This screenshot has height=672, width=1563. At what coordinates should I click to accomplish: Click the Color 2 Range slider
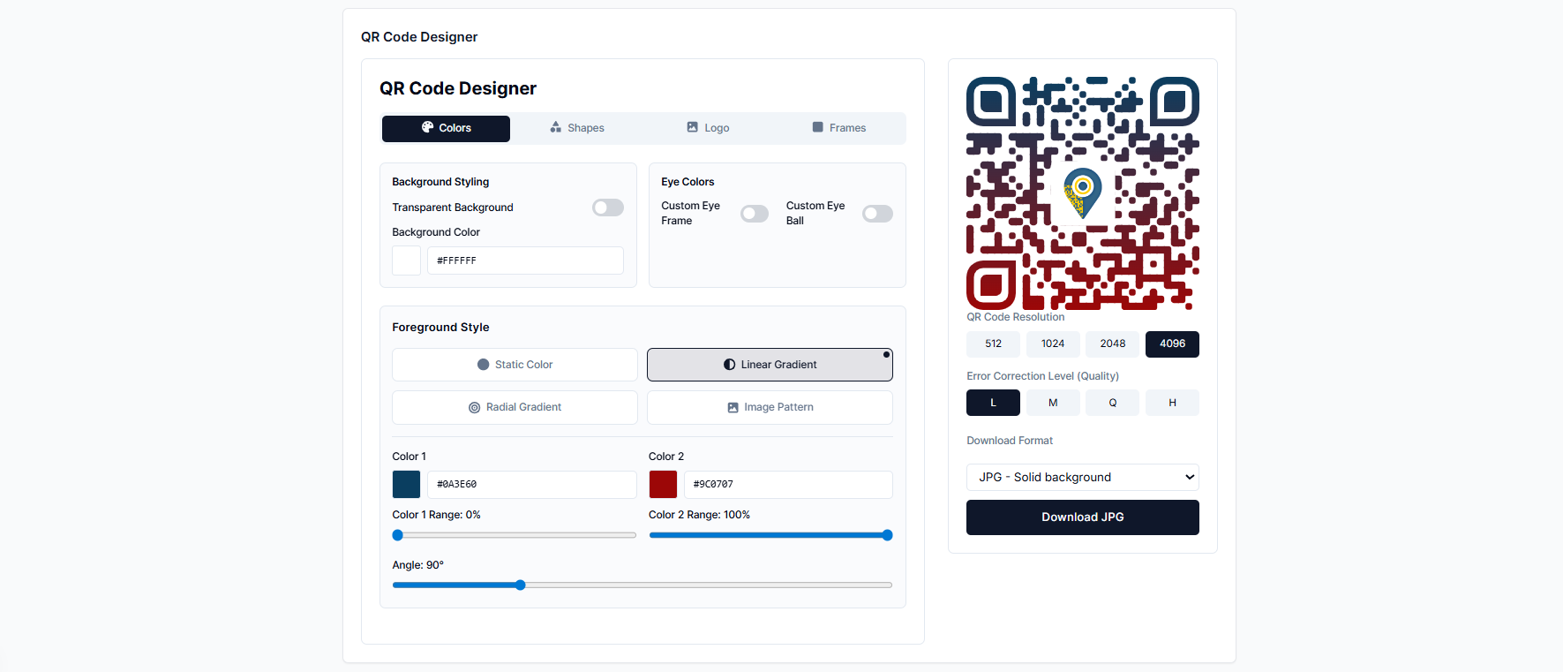770,535
